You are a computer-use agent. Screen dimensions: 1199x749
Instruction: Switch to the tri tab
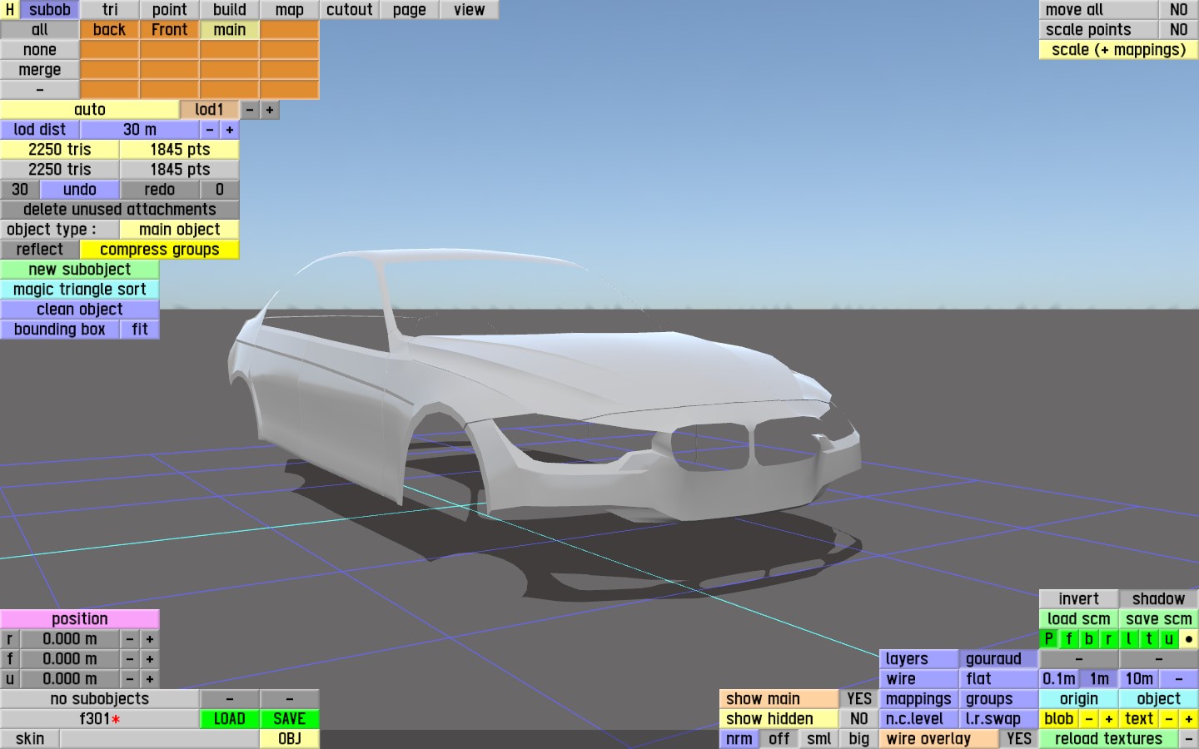110,10
